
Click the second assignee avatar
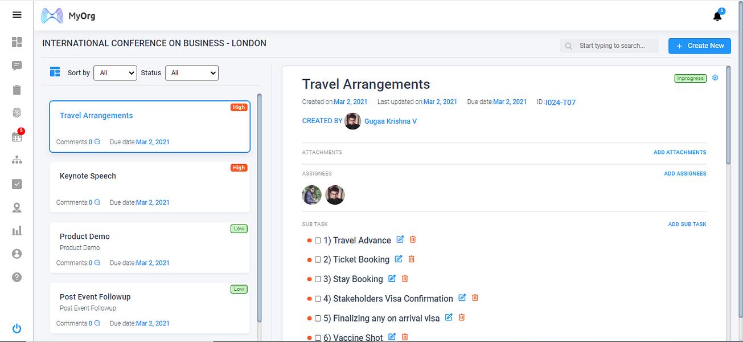pyautogui.click(x=335, y=195)
